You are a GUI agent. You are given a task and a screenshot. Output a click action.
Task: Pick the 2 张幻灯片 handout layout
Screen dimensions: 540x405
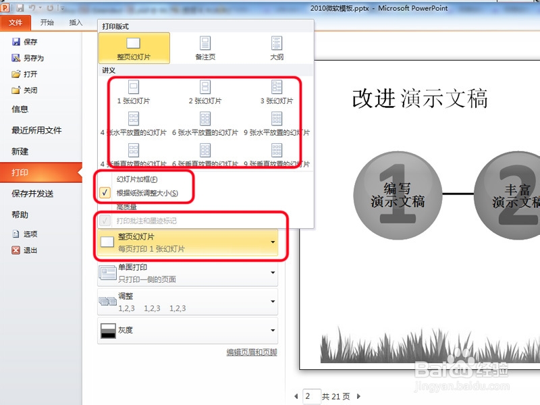pos(205,87)
